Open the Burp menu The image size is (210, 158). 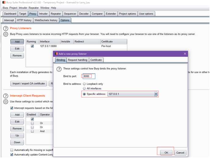click(5, 8)
